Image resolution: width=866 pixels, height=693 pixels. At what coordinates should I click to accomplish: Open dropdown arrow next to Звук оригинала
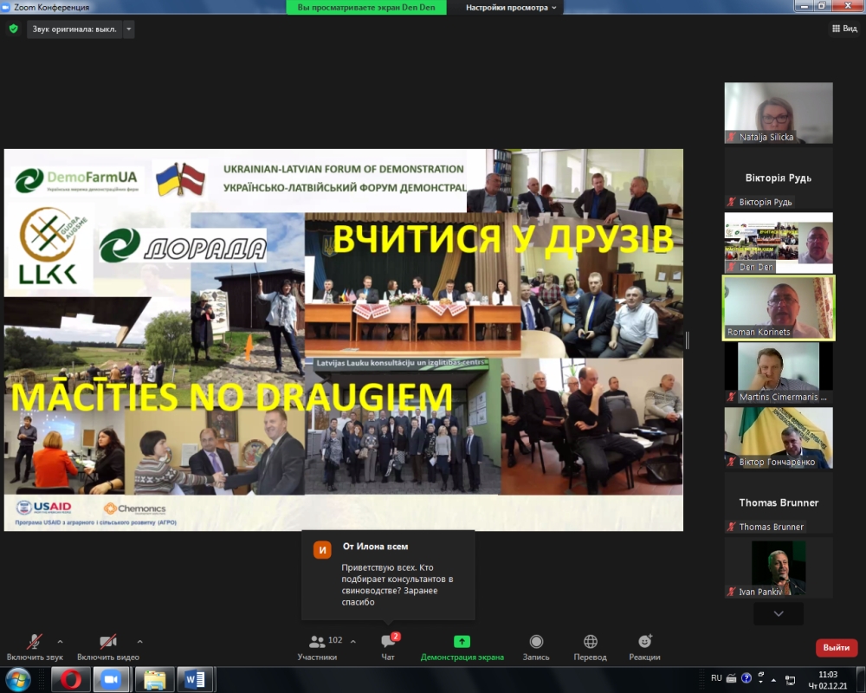[129, 29]
